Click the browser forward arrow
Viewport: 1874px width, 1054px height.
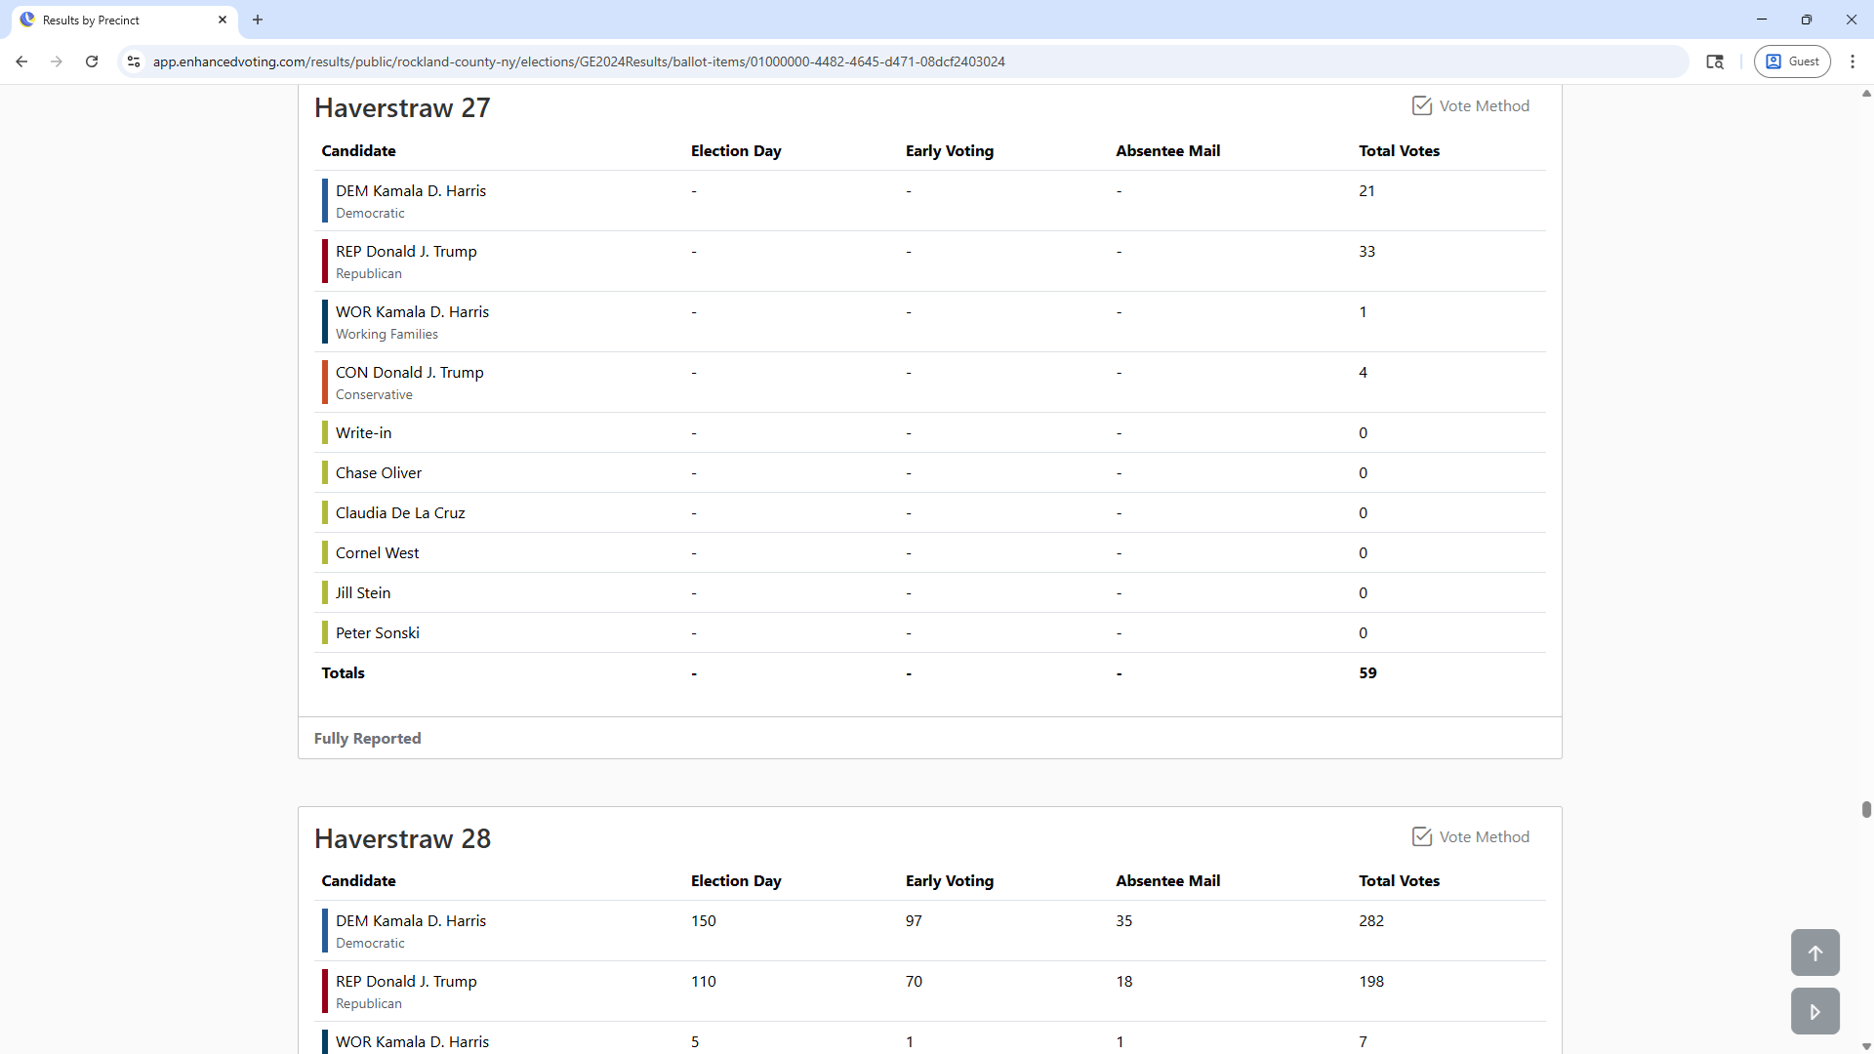click(x=57, y=61)
